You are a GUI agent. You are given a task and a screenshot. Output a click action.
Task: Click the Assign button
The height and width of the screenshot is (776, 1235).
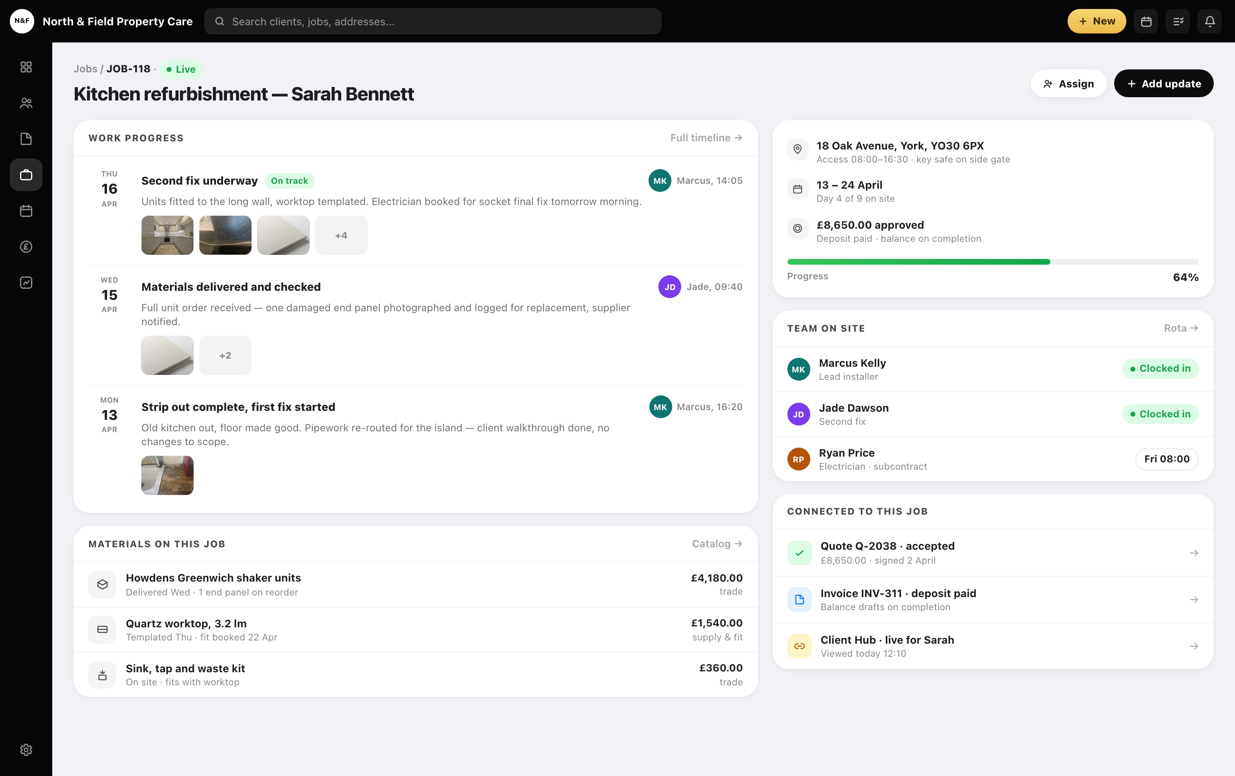tap(1068, 83)
